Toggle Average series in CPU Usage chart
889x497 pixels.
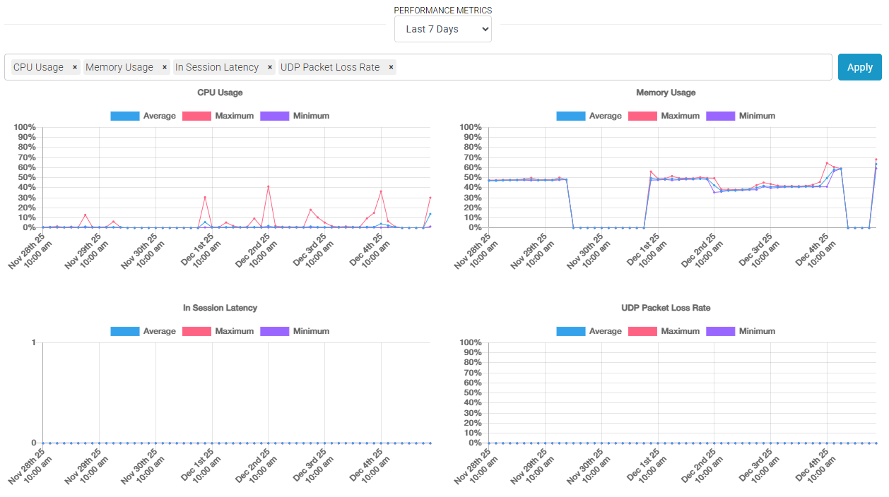click(143, 116)
